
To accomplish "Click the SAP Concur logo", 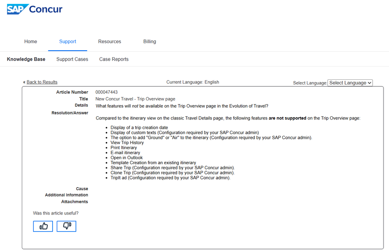I will point(35,9).
